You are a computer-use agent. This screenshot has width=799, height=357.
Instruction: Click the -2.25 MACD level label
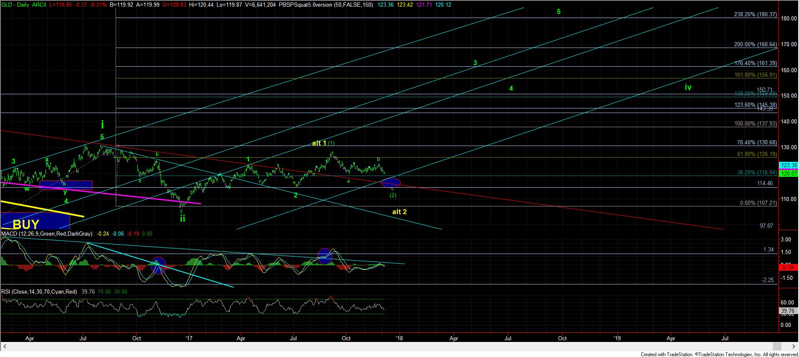(x=768, y=280)
